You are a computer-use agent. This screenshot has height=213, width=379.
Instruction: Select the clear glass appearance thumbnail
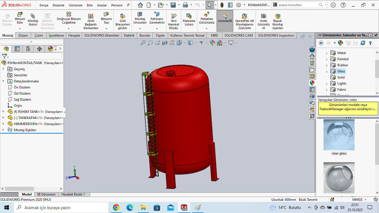339,135
